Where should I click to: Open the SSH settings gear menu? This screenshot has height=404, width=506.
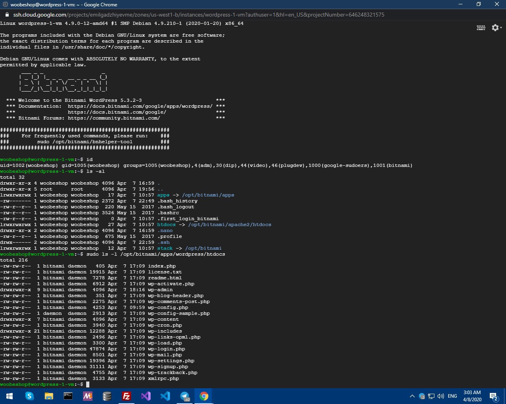[497, 28]
